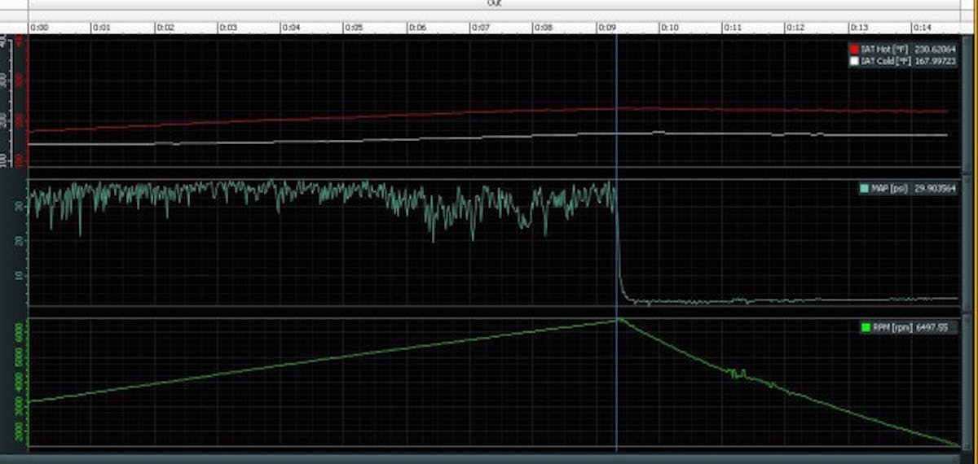Click the RPM value readout 6497.55
978x464 pixels.
[x=932, y=327]
